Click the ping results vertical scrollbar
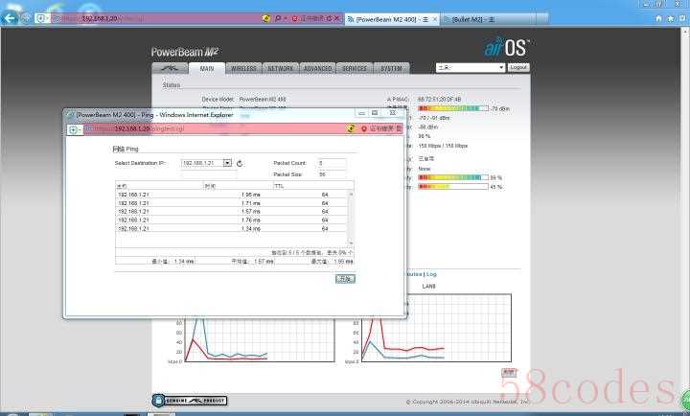Viewport: 690px width, 416px height. (351, 218)
